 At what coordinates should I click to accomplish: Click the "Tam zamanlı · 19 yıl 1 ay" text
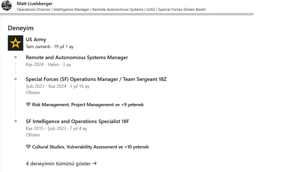click(x=49, y=47)
